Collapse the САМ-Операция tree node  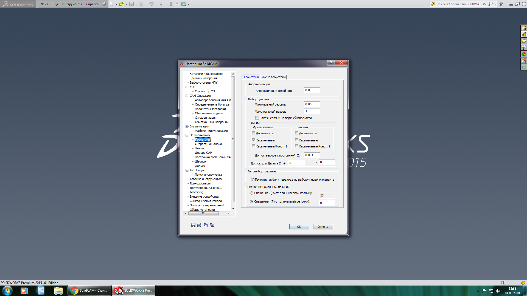(x=187, y=96)
